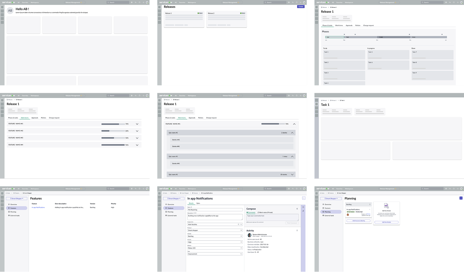Click Release 1 breadcrumb on Task 1 screen

coord(334,100)
